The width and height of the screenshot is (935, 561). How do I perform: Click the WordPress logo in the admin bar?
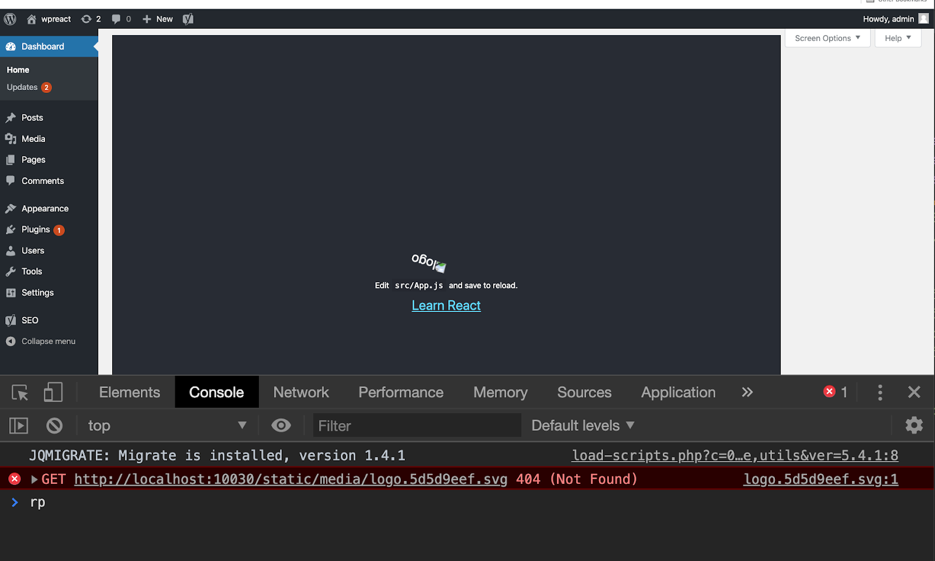pyautogui.click(x=9, y=19)
